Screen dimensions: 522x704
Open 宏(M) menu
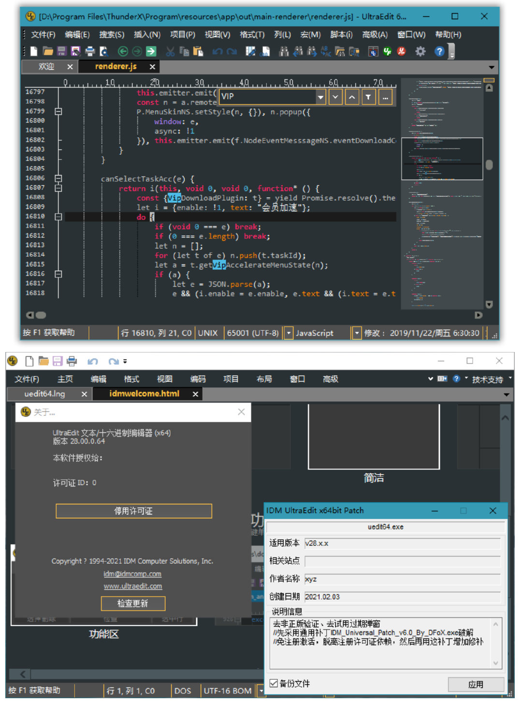click(x=310, y=34)
